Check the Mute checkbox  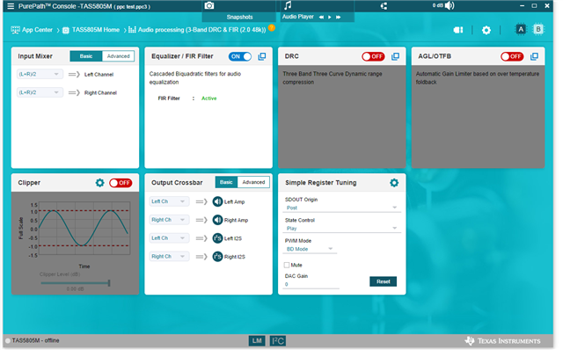click(287, 265)
